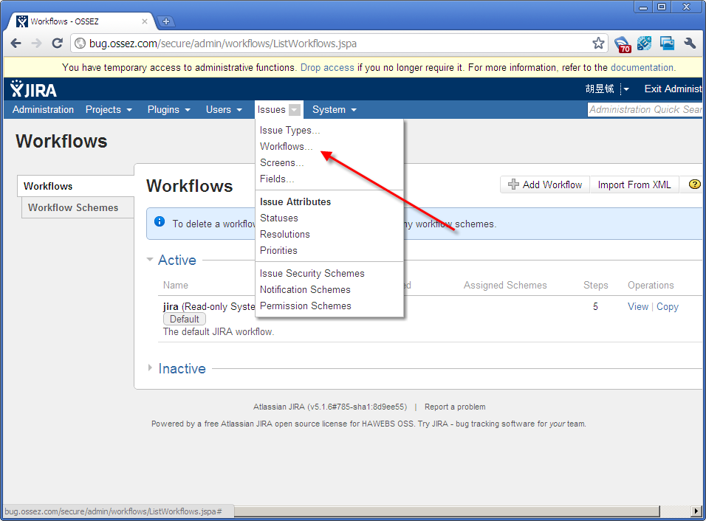Click the Assigned Schemes column header
Image resolution: width=706 pixels, height=521 pixels.
pos(505,286)
